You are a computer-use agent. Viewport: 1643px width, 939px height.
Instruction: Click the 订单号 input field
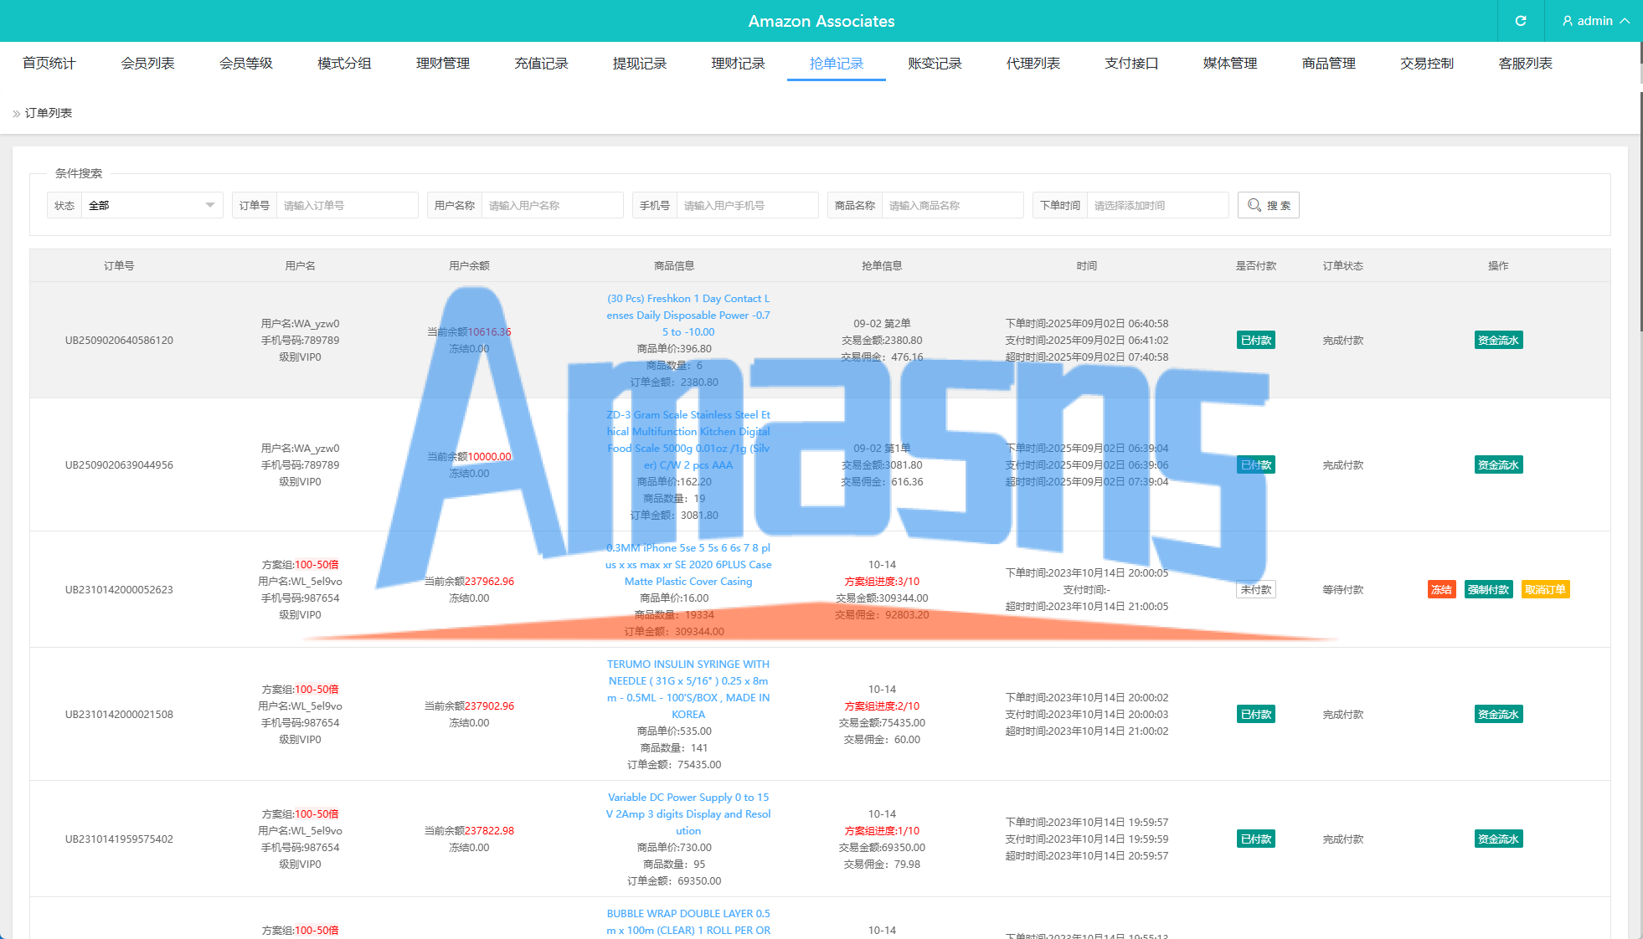(346, 205)
